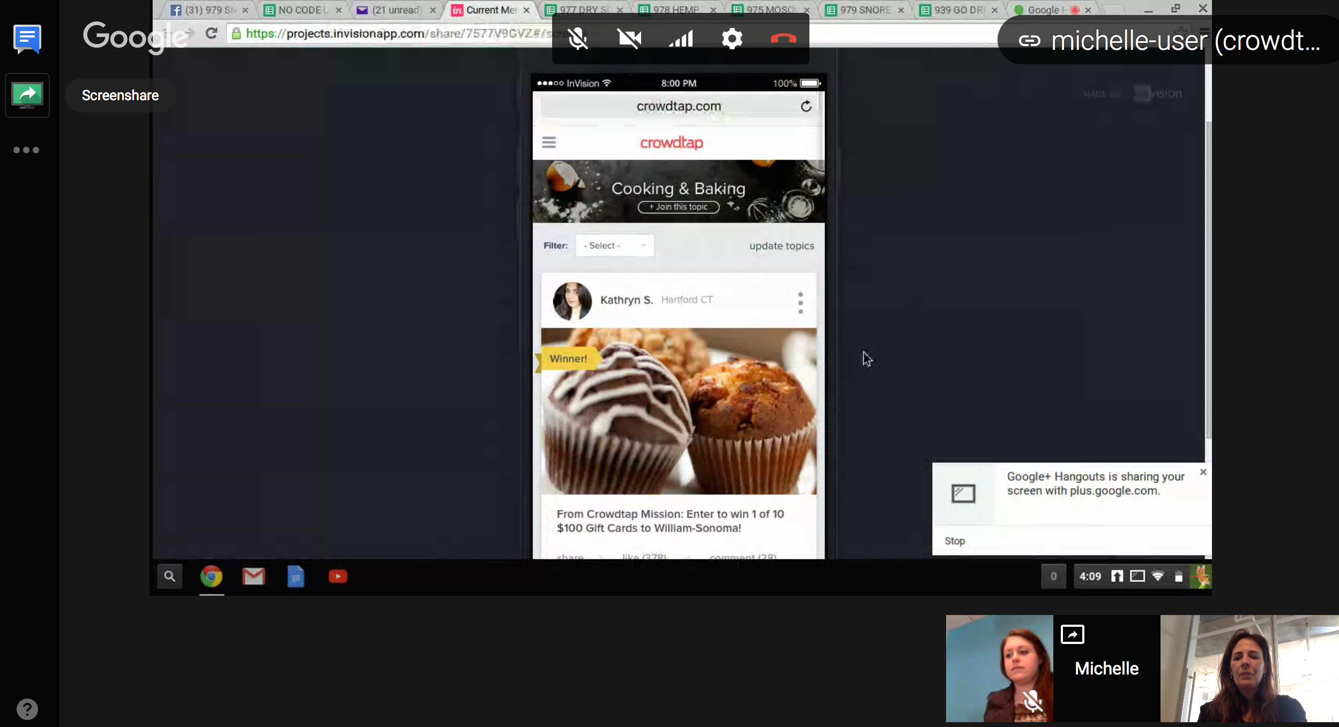Toggle camera off in call toolbar
Viewport: 1339px width, 727px height.
[629, 39]
